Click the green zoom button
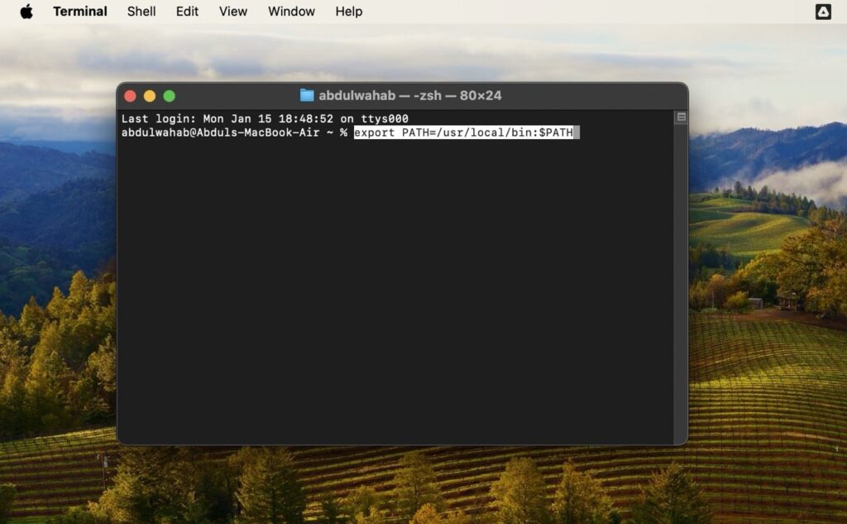 (x=169, y=95)
